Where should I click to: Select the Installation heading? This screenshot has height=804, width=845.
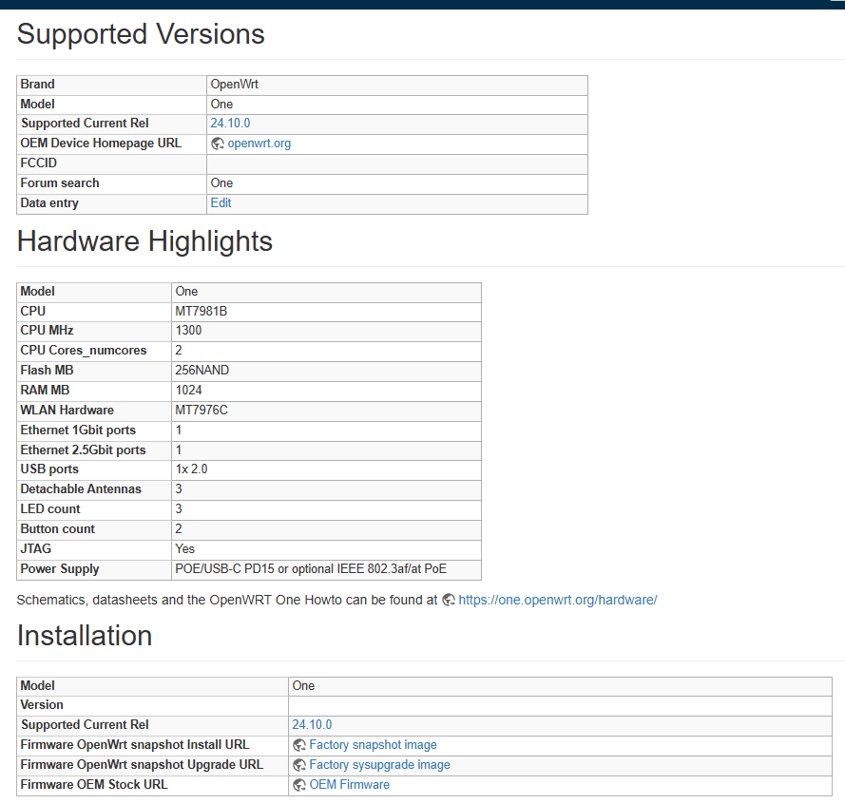click(85, 636)
